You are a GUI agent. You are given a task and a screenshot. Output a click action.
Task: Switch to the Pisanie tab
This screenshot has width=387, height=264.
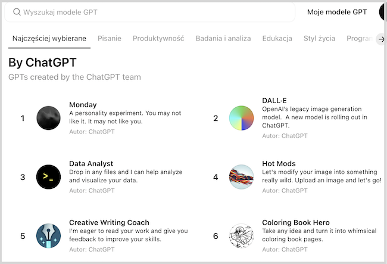click(110, 39)
